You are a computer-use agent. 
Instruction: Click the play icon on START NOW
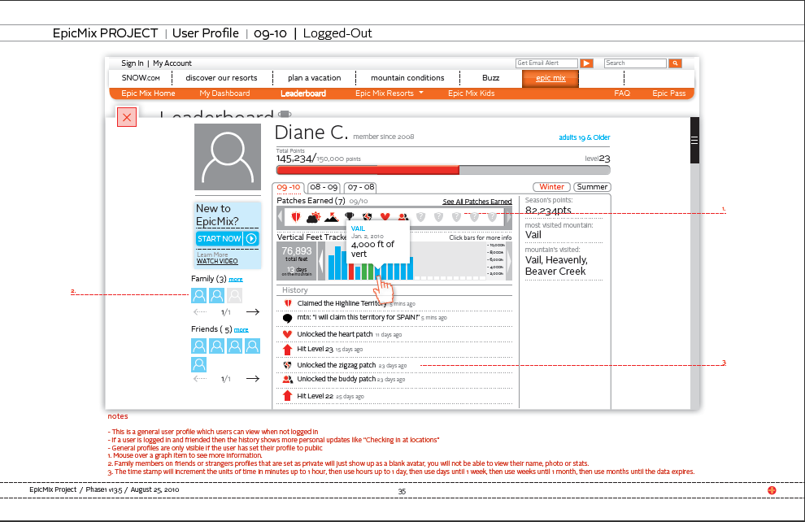251,239
